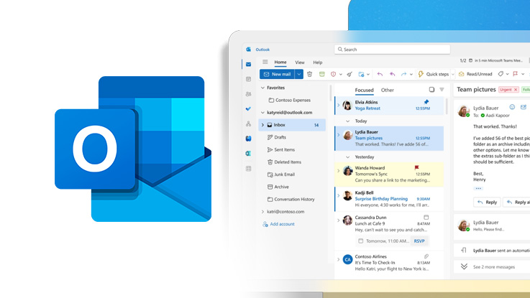This screenshot has height=298, width=530.
Task: Expand quoted text ellipsis in message
Action: (478, 188)
